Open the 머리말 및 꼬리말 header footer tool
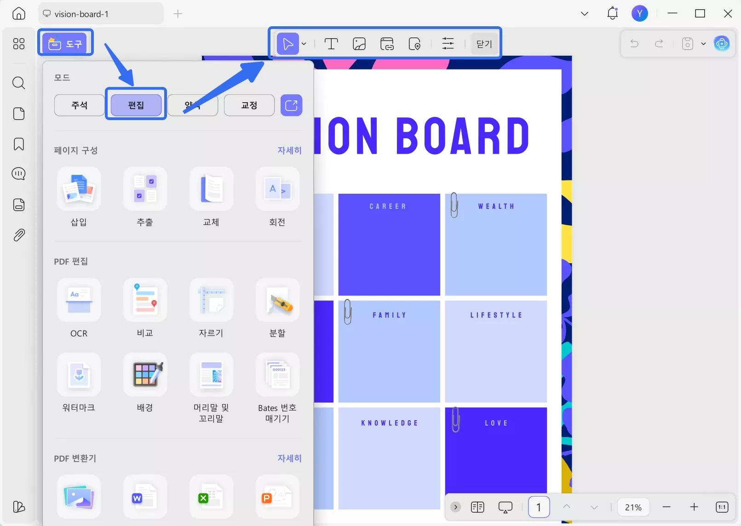Screen dimensions: 741x526 pos(212,375)
